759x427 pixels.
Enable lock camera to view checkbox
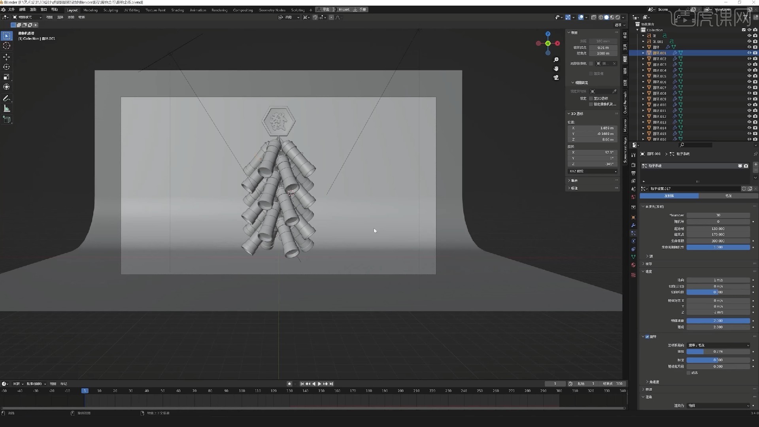tap(591, 104)
